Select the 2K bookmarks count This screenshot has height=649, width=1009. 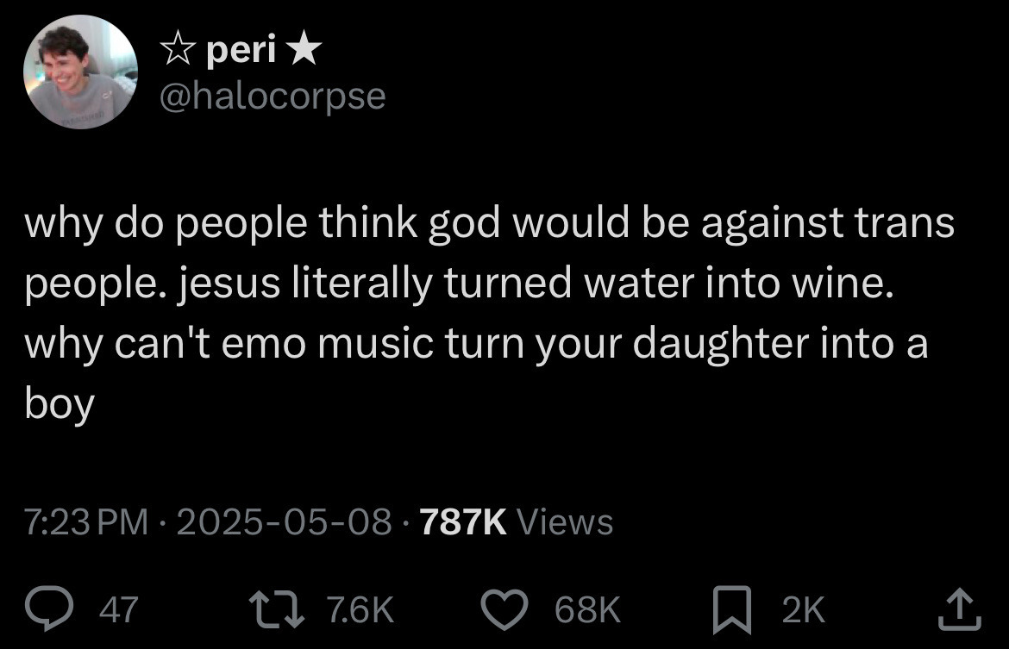click(x=803, y=609)
